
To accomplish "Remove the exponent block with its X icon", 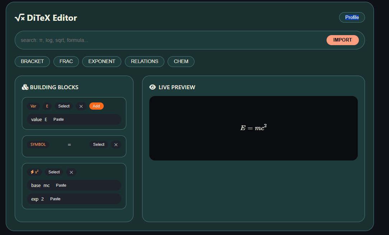I will 71,172.
